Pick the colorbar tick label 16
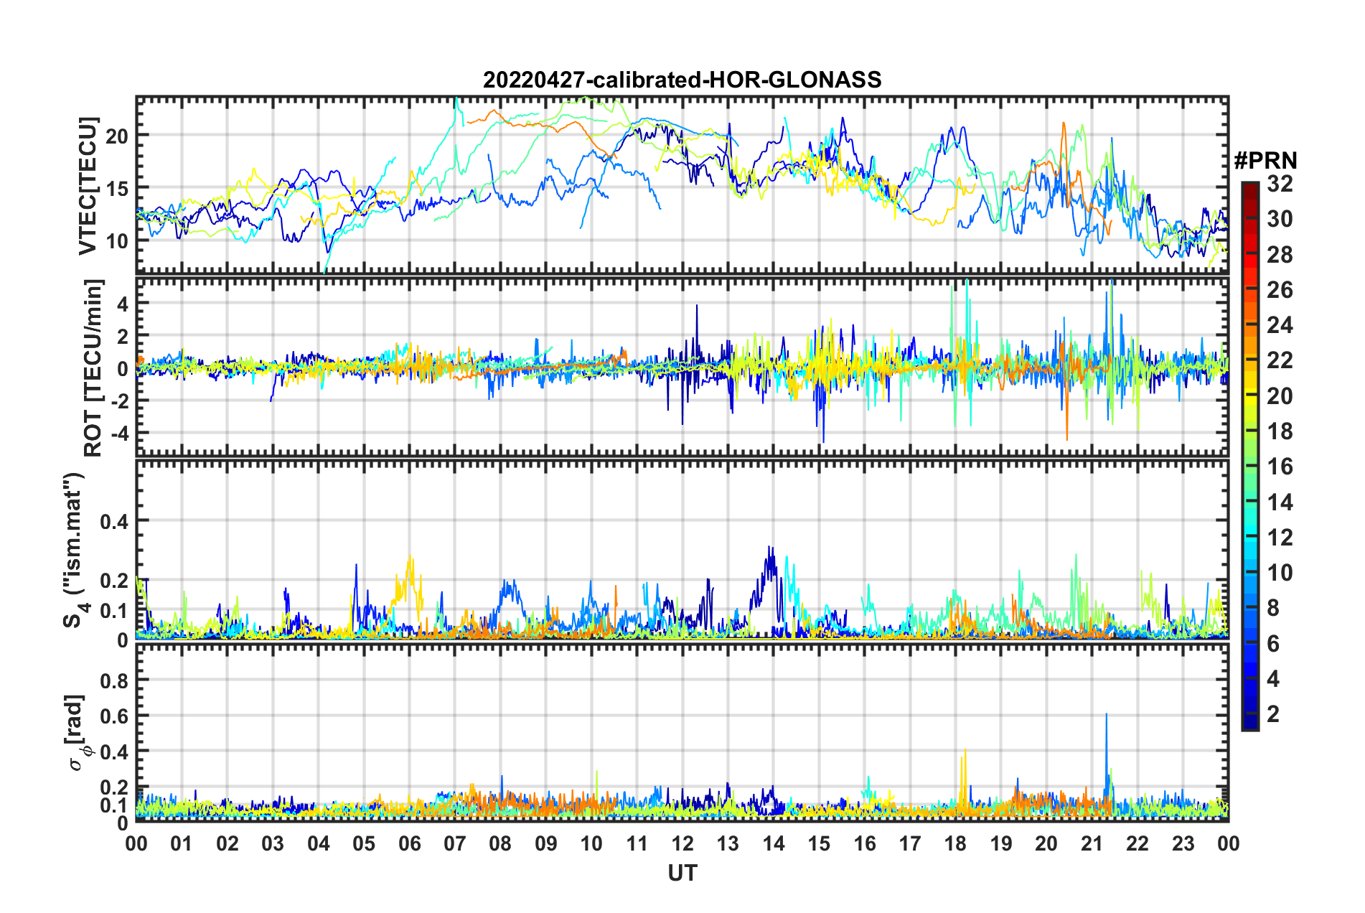Viewport: 1365px width, 913px height. tap(1280, 467)
